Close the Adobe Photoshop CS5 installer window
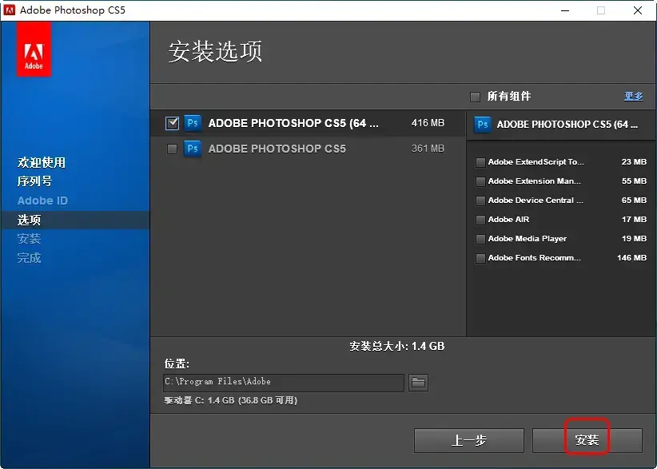Image resolution: width=657 pixels, height=469 pixels. click(x=638, y=10)
